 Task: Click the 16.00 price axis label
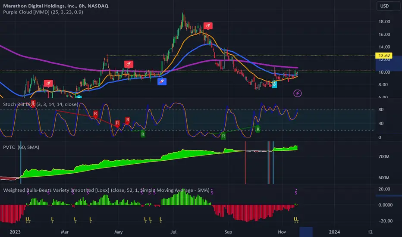pos(384,34)
